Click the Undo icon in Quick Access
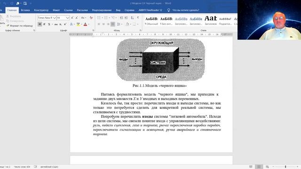This screenshot has width=301, height=169. (5, 3)
